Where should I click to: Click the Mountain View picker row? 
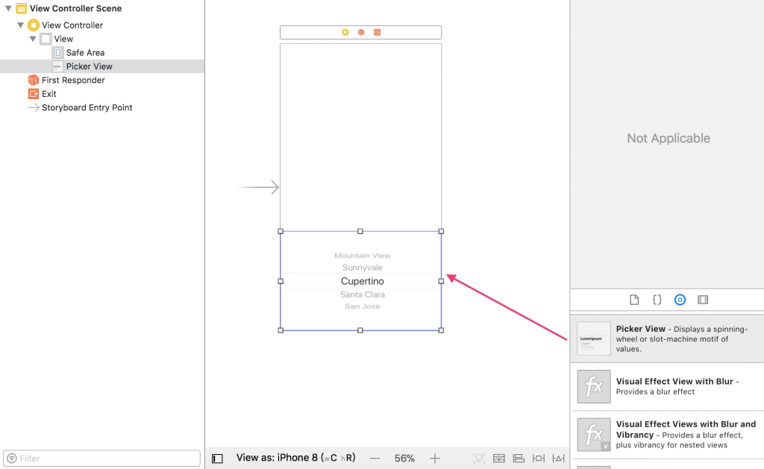click(362, 255)
